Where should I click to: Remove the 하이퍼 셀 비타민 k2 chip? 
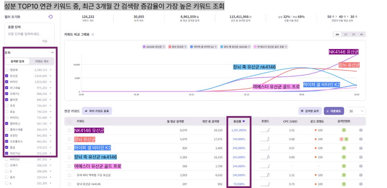217,46
